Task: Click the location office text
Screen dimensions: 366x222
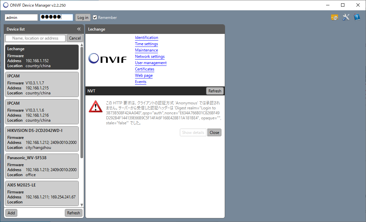Action: point(31,175)
